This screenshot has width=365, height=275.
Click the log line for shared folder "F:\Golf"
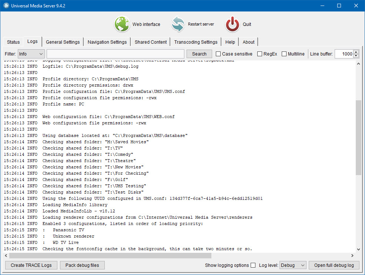pos(66,180)
